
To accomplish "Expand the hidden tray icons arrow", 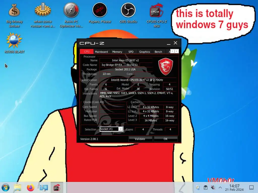I will point(220,187).
